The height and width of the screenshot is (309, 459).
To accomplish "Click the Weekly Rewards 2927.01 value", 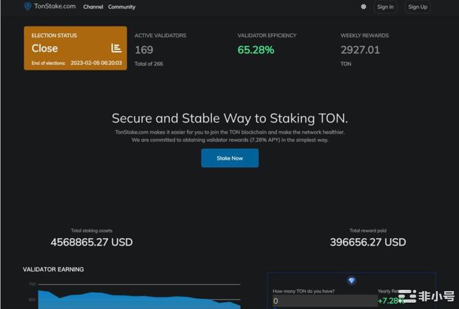I will coord(360,50).
